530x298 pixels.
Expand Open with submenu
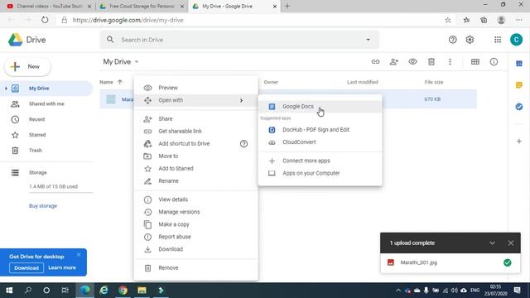tap(195, 100)
